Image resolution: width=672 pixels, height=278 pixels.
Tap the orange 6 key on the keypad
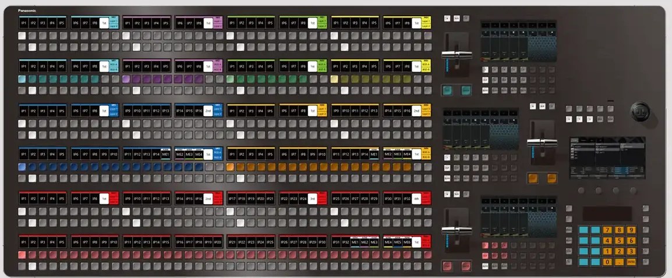coord(631,240)
